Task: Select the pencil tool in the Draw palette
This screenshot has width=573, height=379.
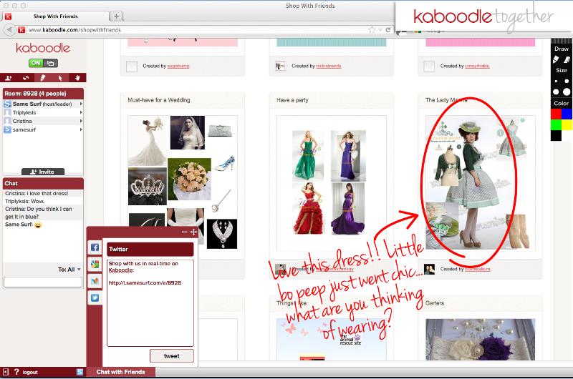Action: point(556,59)
